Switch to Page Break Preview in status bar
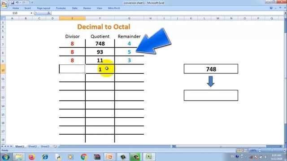This screenshot has width=287, height=161. (247, 150)
